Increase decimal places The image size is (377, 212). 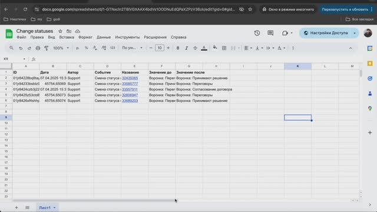click(104, 48)
